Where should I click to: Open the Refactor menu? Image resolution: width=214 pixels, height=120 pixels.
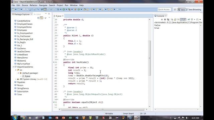(x=33, y=5)
